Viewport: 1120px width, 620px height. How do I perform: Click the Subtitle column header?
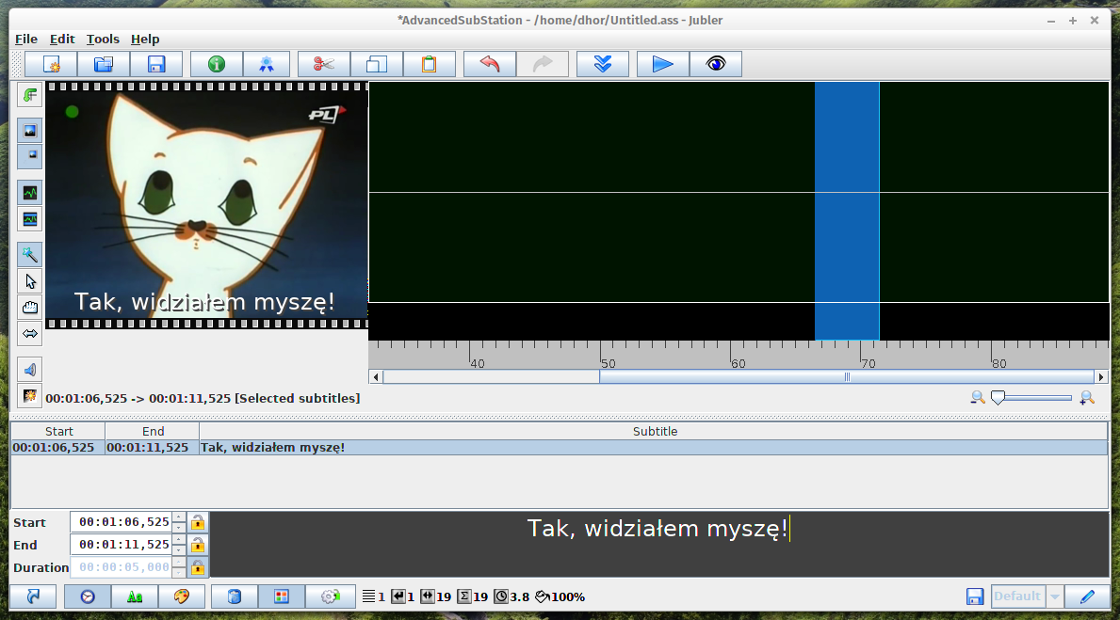(655, 431)
